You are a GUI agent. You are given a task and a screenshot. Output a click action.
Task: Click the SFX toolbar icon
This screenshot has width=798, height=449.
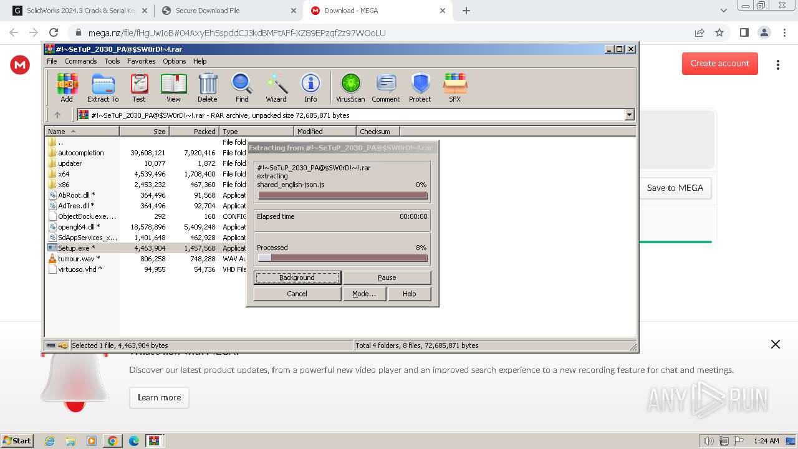click(455, 87)
